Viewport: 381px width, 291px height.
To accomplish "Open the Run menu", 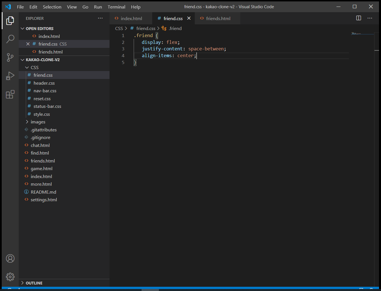I will pyautogui.click(x=98, y=7).
